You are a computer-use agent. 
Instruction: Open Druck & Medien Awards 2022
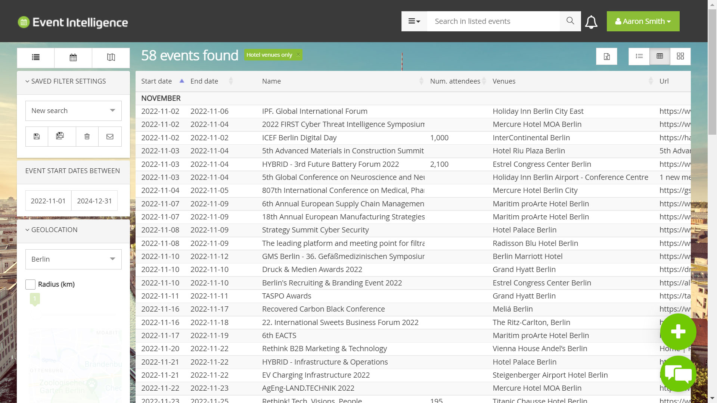pyautogui.click(x=312, y=269)
